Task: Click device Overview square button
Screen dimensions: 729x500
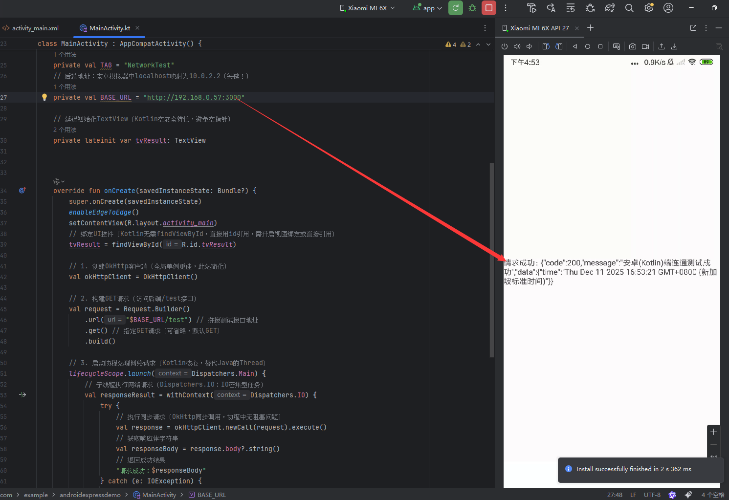Action: coord(600,46)
